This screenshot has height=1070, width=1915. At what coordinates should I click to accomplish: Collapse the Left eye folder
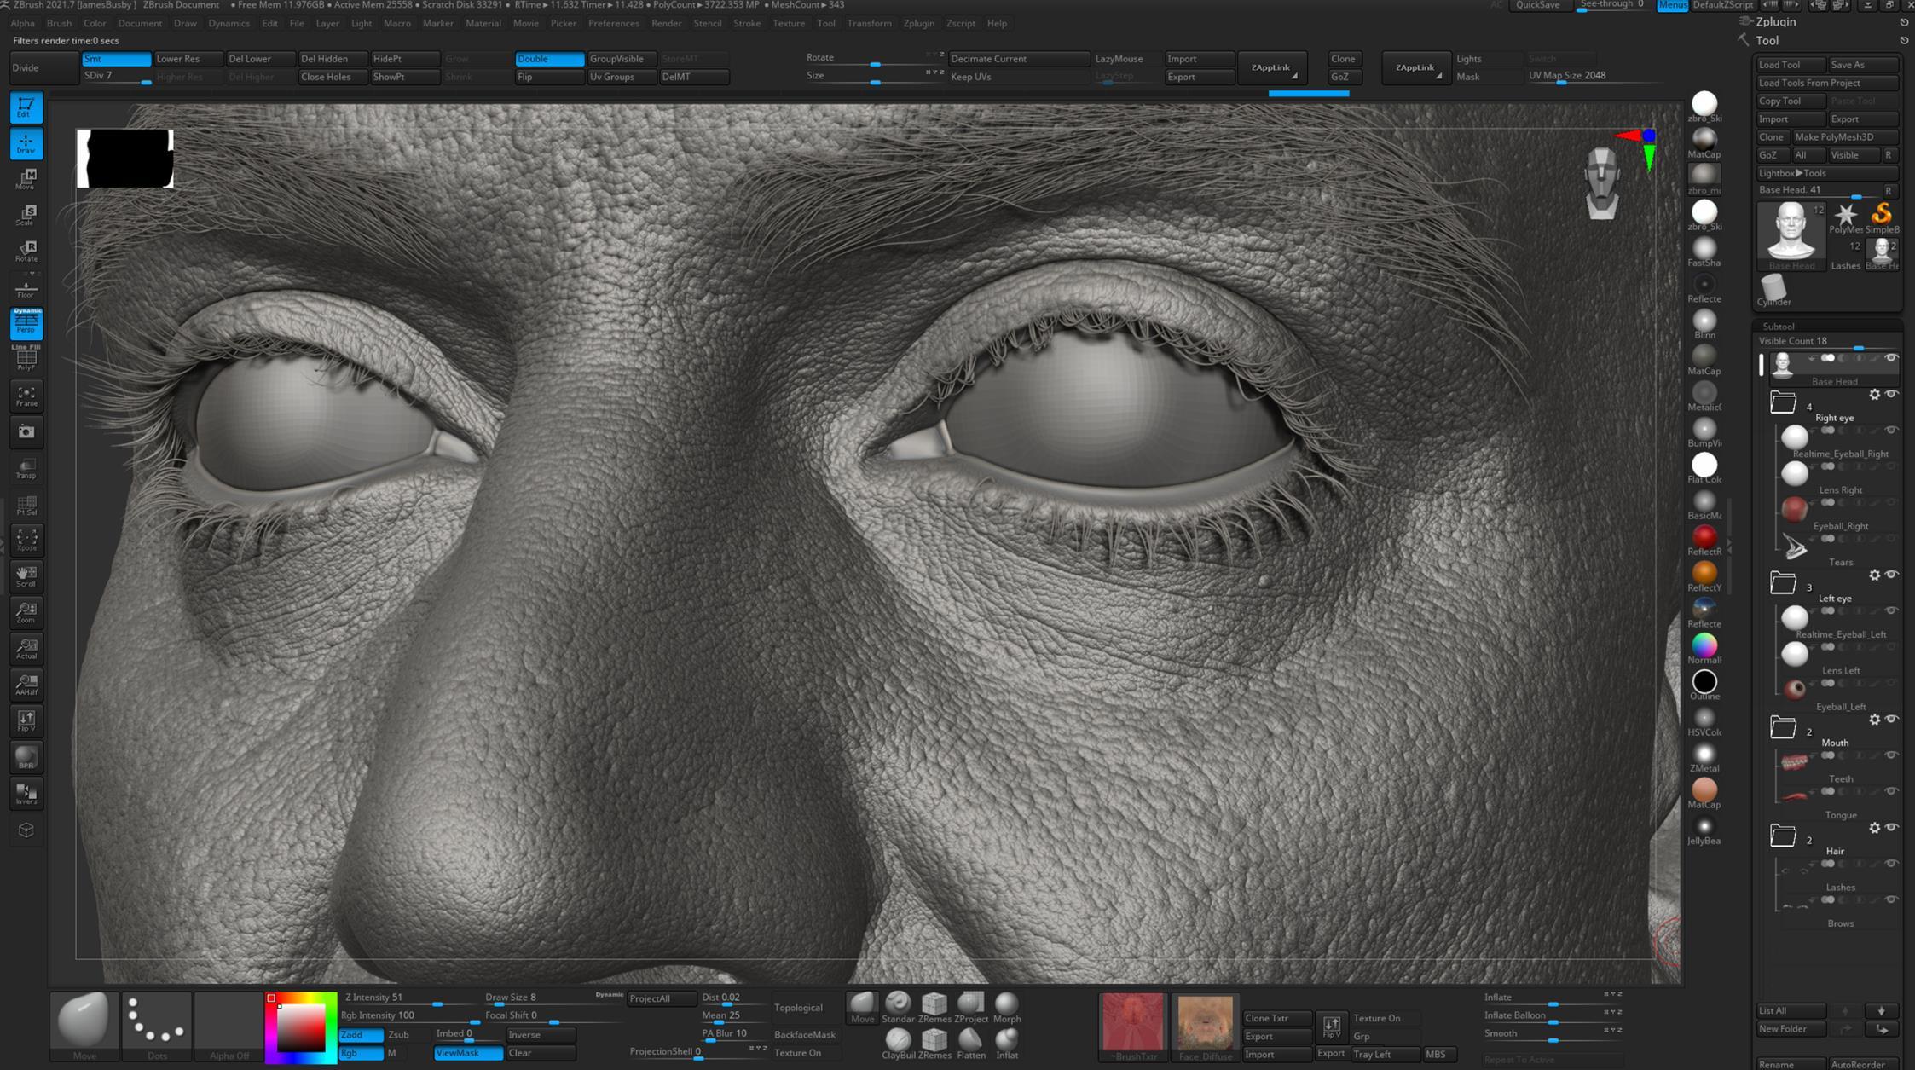coord(1783,583)
